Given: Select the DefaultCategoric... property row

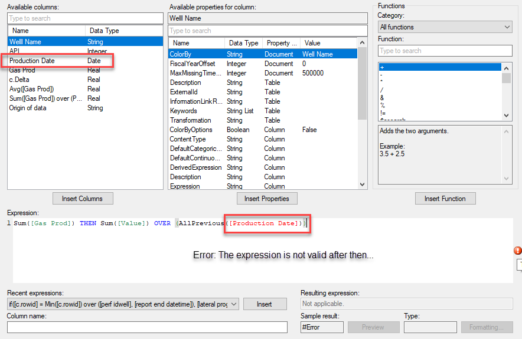Looking at the screenshot, I should tap(263, 149).
